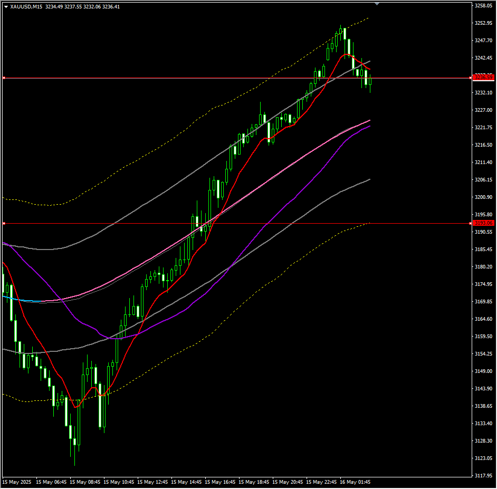The image size is (497, 489).
Task: Click the 3169.85 price scale label
Action: (x=483, y=302)
